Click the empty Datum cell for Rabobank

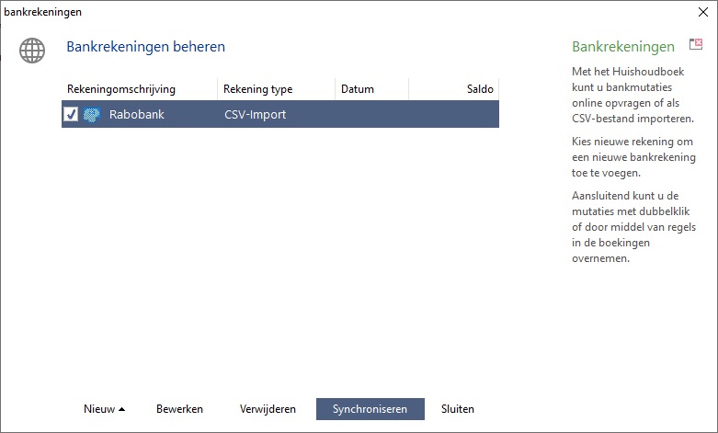pos(371,115)
